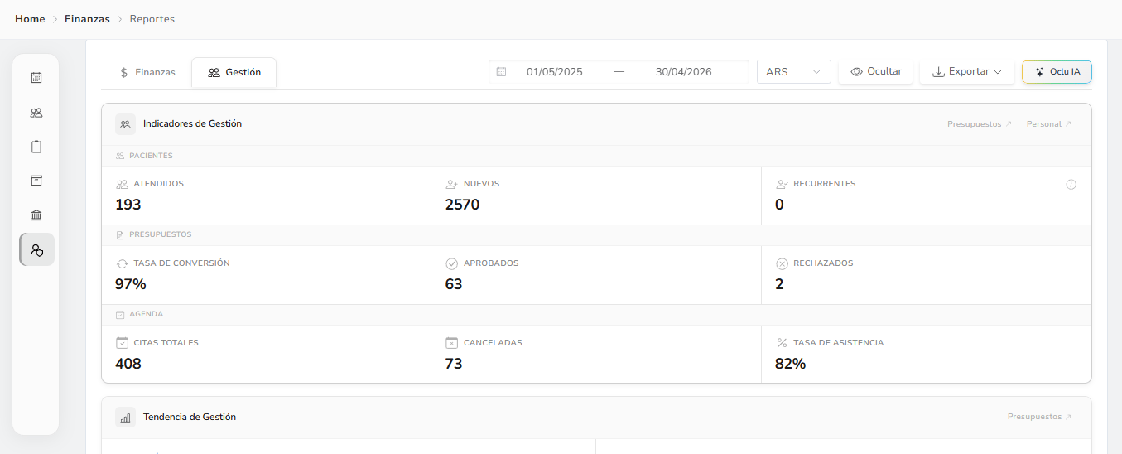
Task: Select the Gestión tab
Action: (234, 72)
